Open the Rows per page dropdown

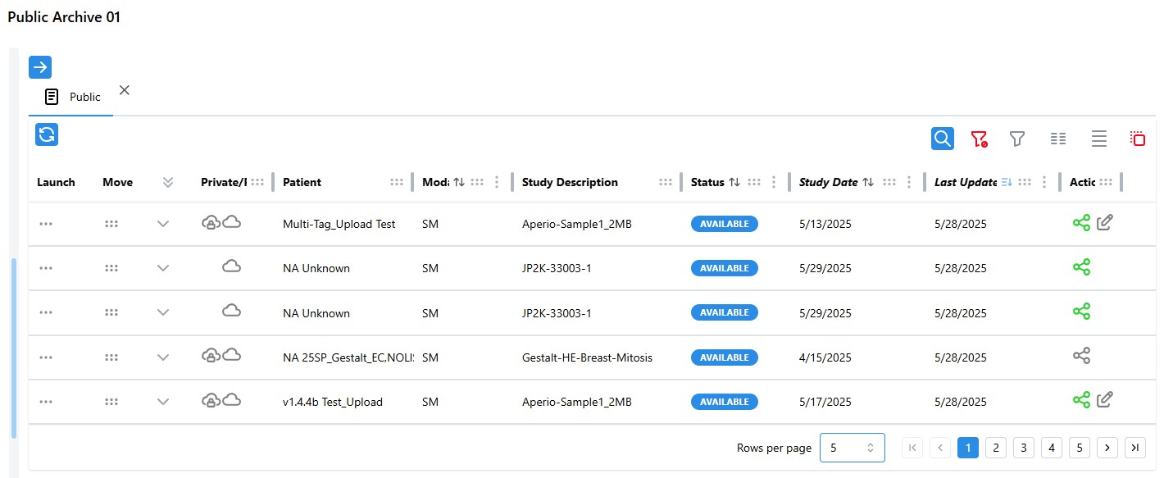coord(852,448)
